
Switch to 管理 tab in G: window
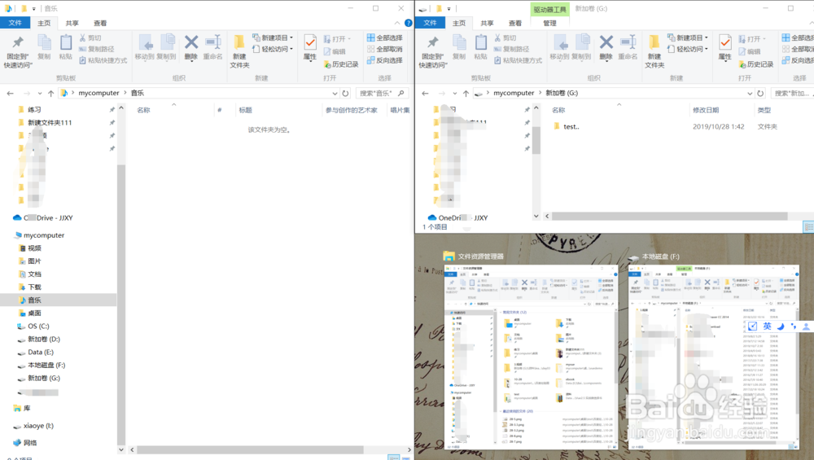(x=549, y=23)
